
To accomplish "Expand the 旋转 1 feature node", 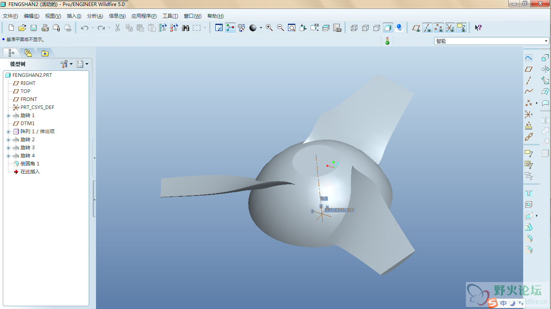I will 8,115.
